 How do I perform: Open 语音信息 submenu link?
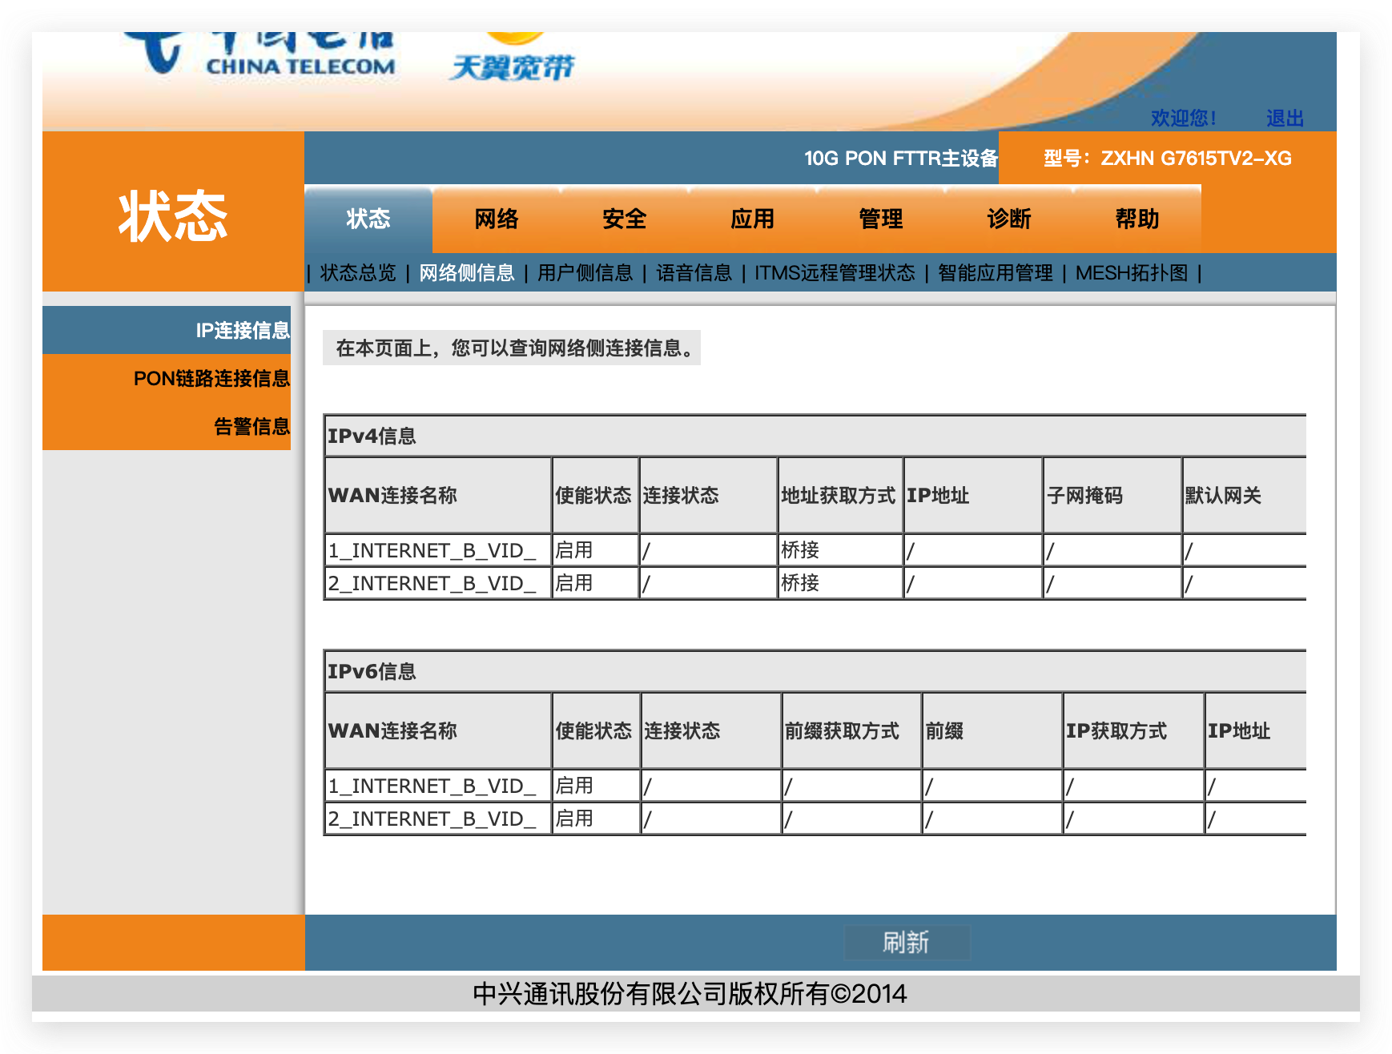tap(694, 273)
